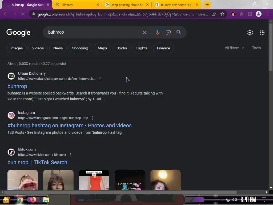Open Google Lens image search icon
Viewport: 273px width, 205px height.
pyautogui.click(x=168, y=32)
